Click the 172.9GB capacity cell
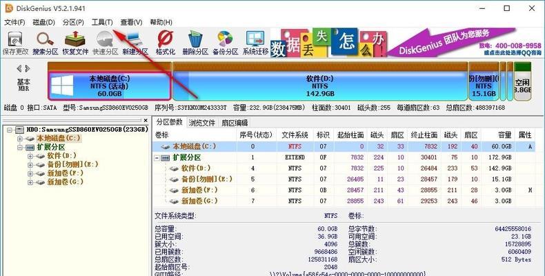Viewport: 545px width, 276px height. click(x=502, y=157)
